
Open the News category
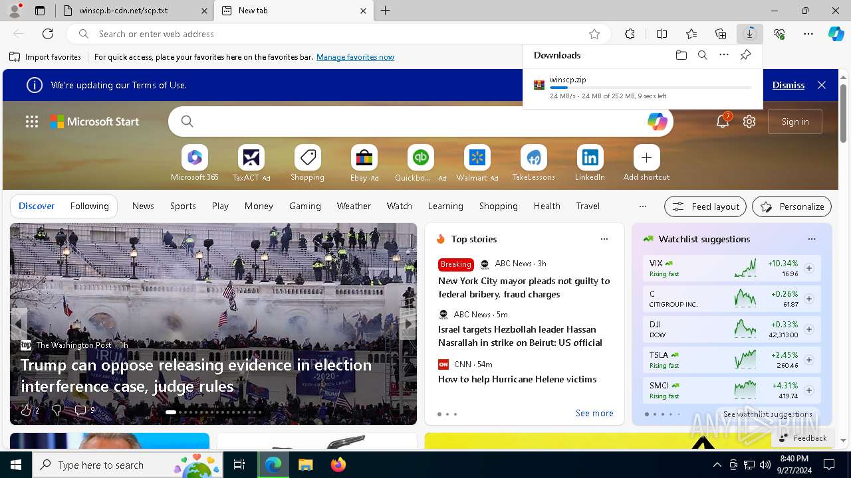(143, 206)
